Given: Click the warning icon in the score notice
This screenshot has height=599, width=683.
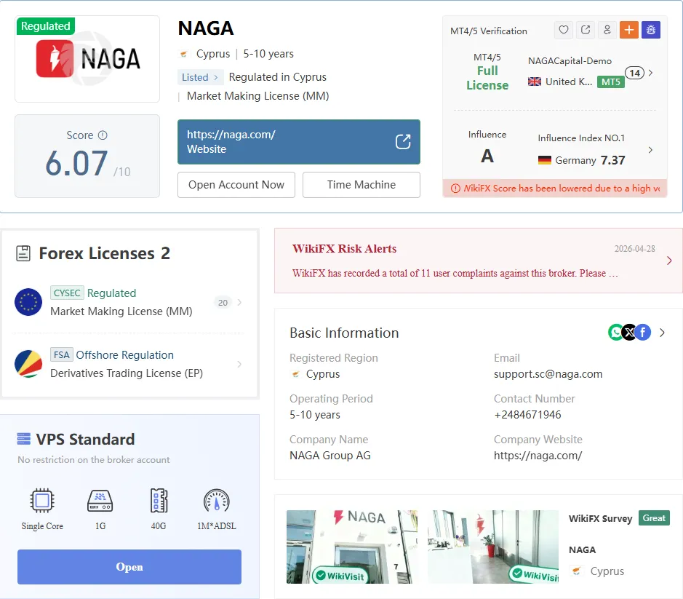Looking at the screenshot, I should (x=455, y=189).
